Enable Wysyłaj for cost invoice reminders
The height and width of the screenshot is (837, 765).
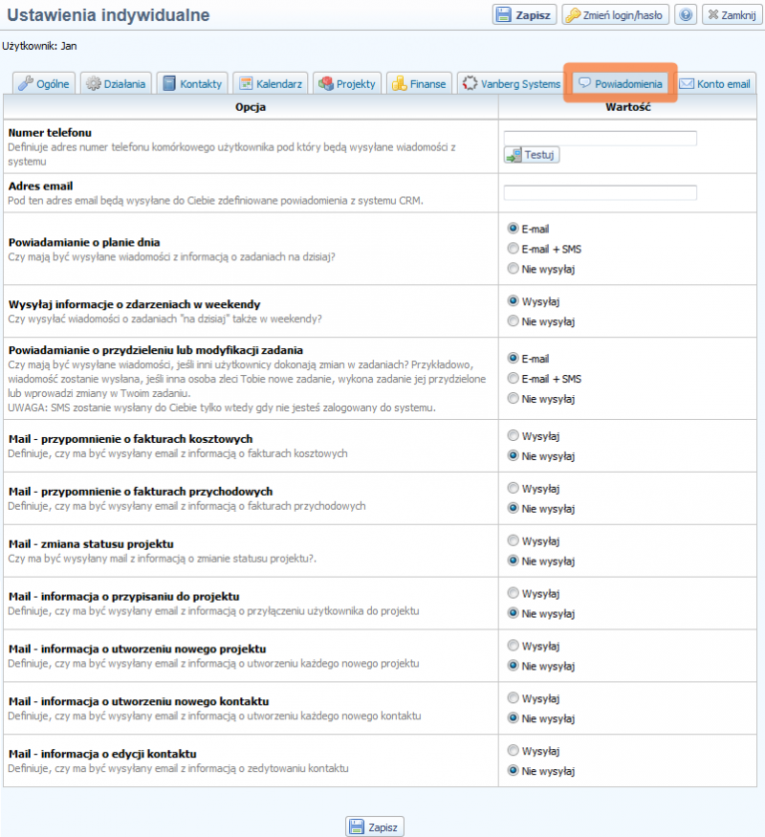pos(514,436)
